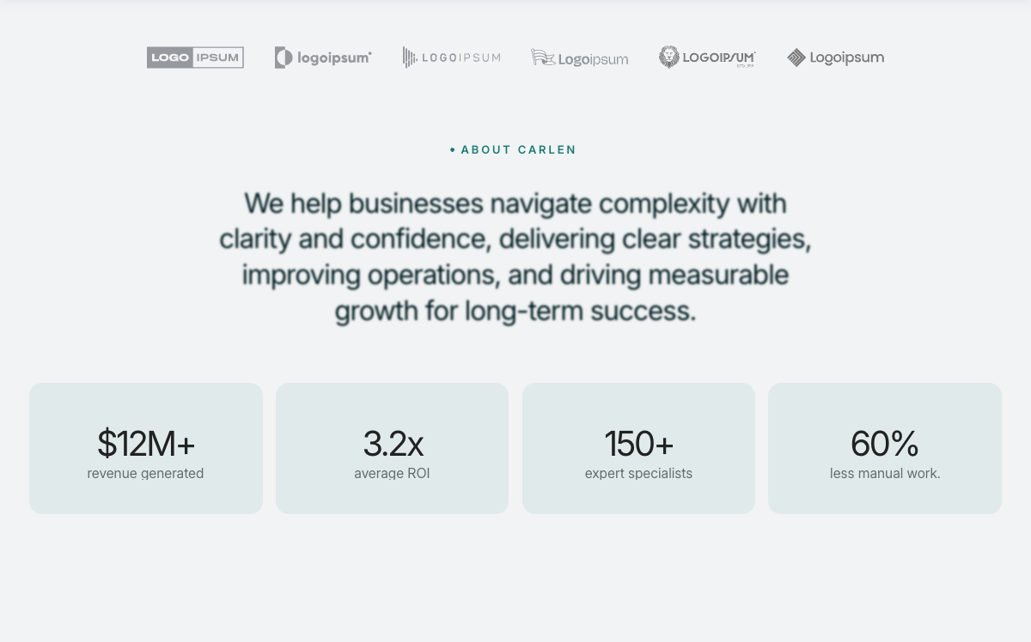1031x642 pixels.
Task: Click the "We help businesses" headline paragraph
Action: pyautogui.click(x=515, y=257)
